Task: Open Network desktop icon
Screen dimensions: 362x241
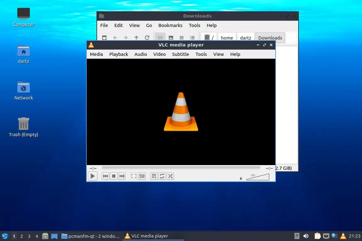Action: point(24,91)
